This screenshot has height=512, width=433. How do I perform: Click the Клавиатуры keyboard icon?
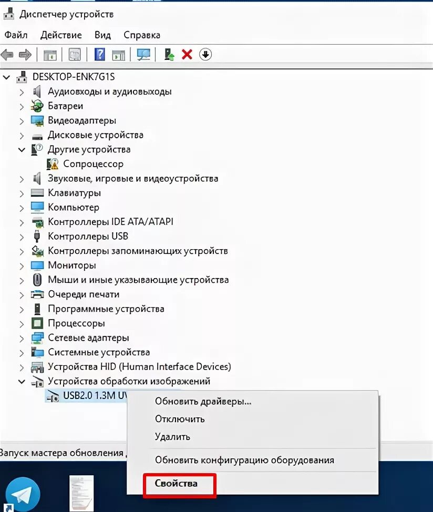click(37, 192)
